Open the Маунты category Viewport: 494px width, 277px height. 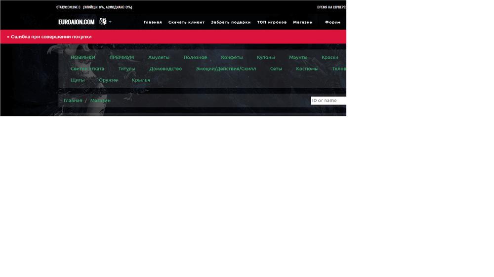[298, 58]
